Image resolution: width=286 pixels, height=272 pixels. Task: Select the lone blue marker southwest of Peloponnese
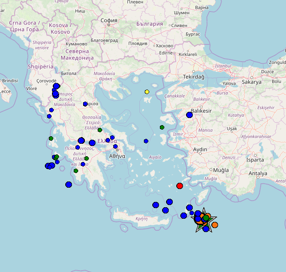tap(68, 185)
